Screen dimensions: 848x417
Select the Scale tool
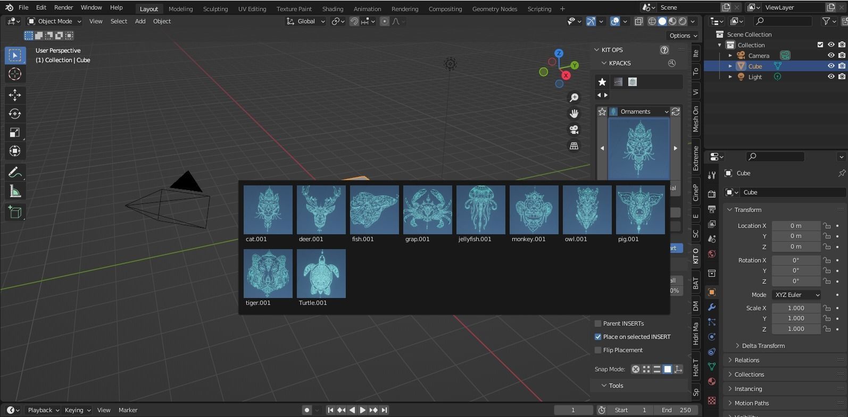tap(15, 132)
